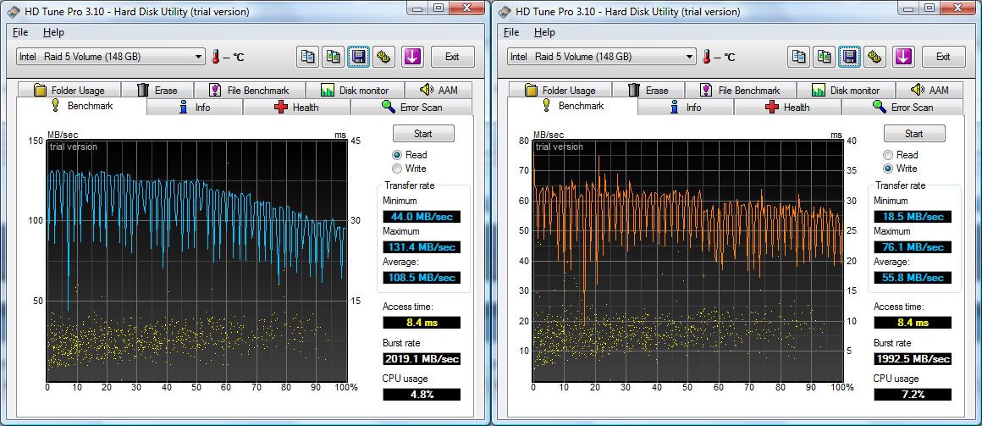Switch to Folder Usage tab, left window
The width and height of the screenshot is (982, 426).
(x=70, y=91)
